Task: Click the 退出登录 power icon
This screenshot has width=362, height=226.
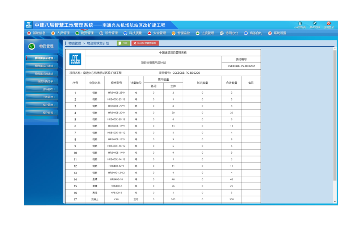Action: (329, 24)
